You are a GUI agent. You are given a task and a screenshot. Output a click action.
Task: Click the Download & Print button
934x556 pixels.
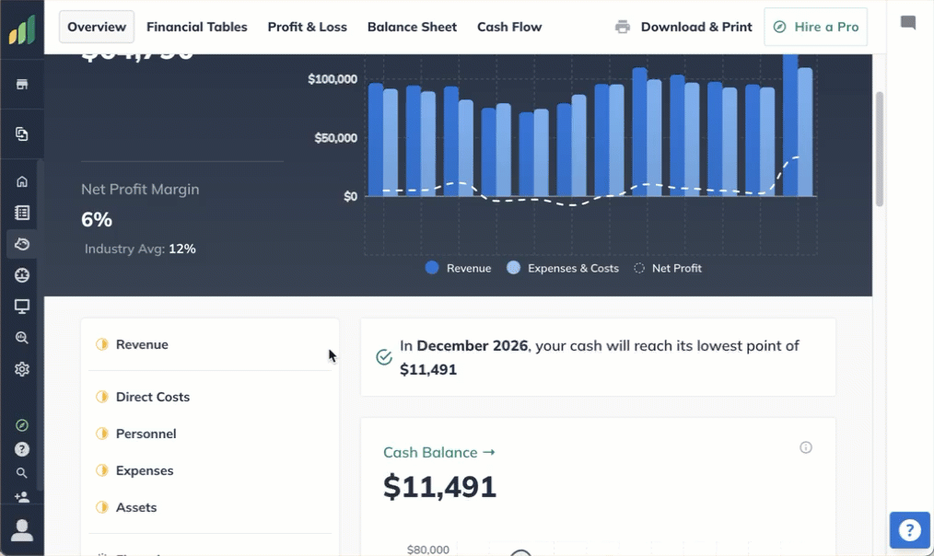[683, 27]
